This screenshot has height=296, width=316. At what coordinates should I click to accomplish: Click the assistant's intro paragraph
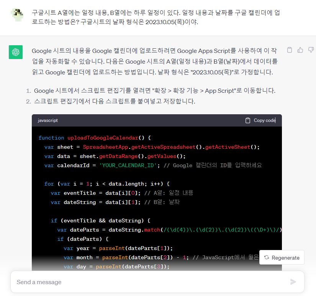click(155, 61)
